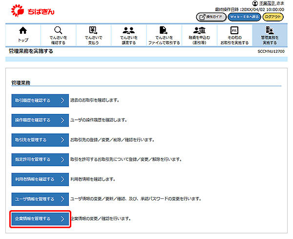Click the chevron arrow on 操作履歴を確認する
Screen dimensions: 293x239
(x=63, y=120)
